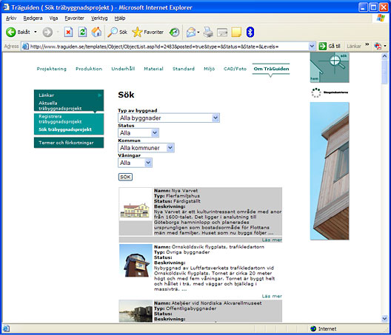Click the Örnsköldsvik flygplats tower thumbnail
Viewport: 391px width, 335px height.
click(136, 260)
